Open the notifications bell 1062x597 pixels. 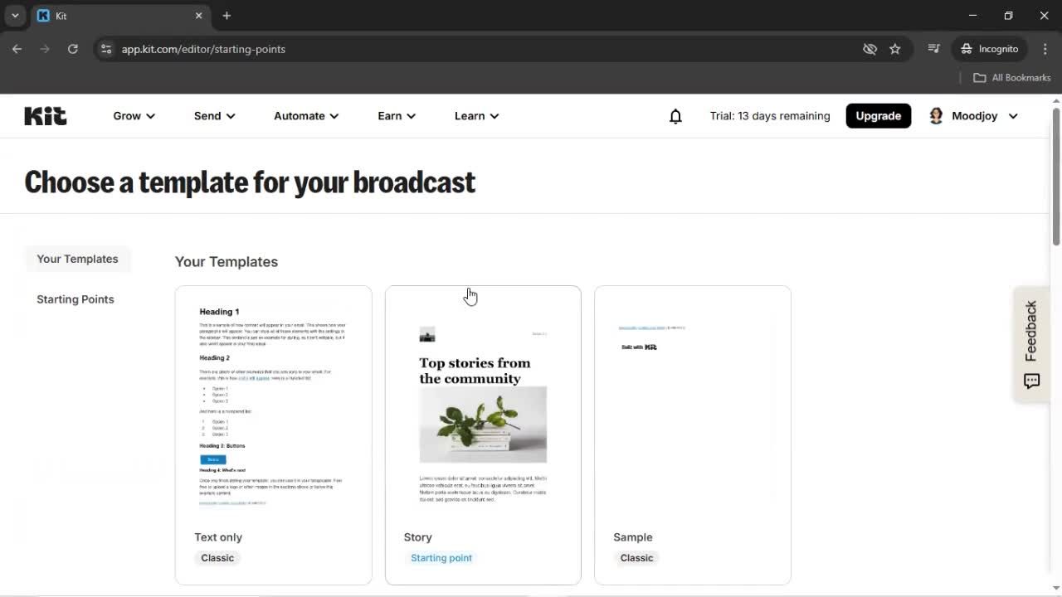click(x=675, y=116)
